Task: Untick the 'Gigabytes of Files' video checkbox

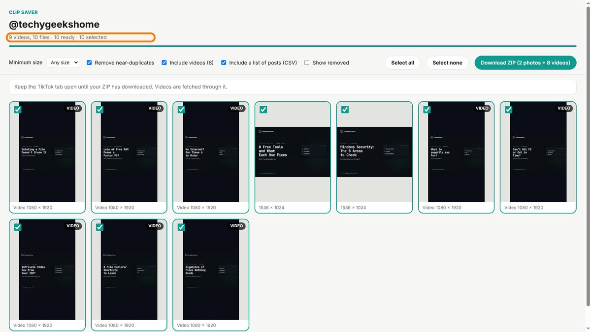Action: click(181, 227)
